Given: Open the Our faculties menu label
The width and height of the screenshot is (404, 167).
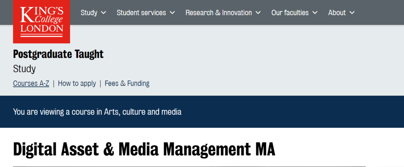Looking at the screenshot, I should point(290,13).
